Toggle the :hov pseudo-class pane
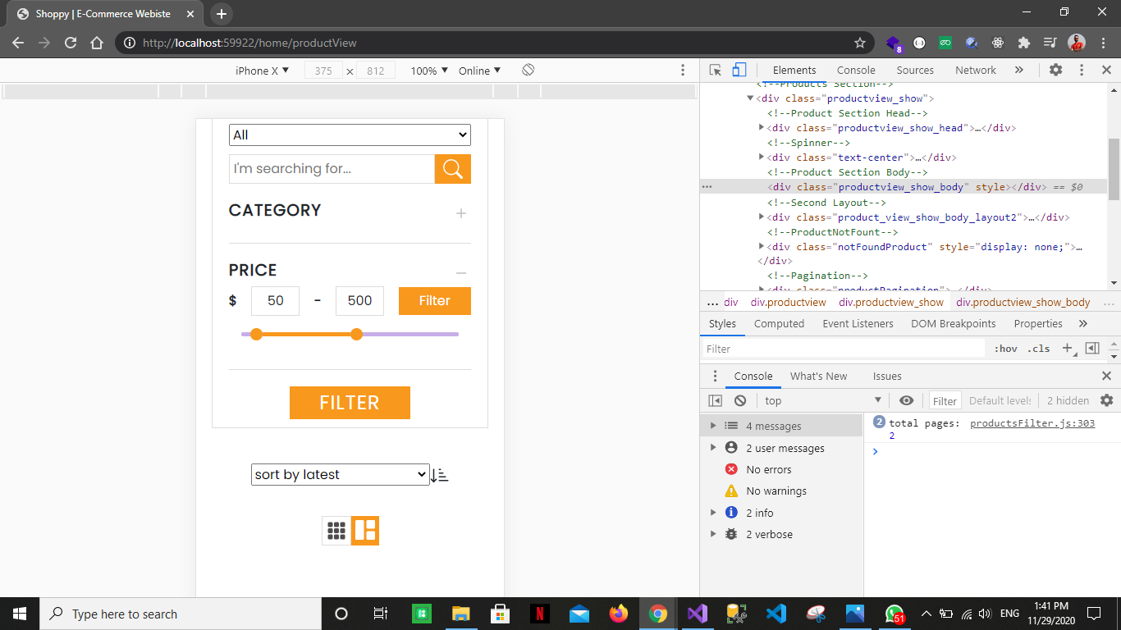Screen dimensions: 1121x630 (x=1005, y=348)
